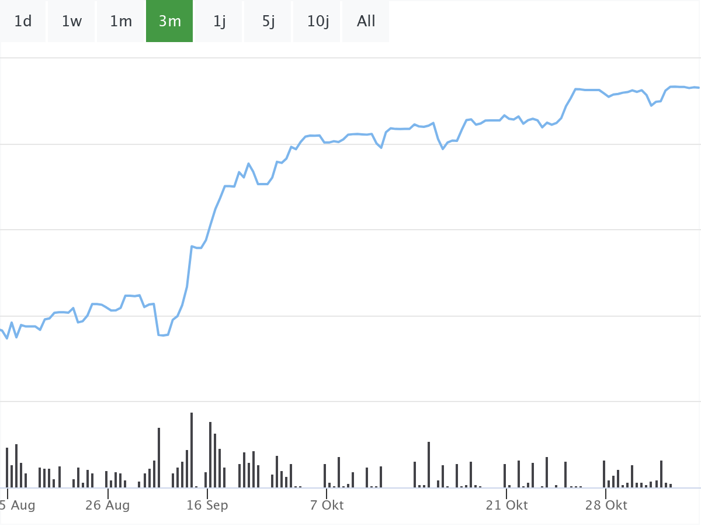The image size is (701, 526).
Task: Switch to the 1w range tab
Action: coord(72,22)
